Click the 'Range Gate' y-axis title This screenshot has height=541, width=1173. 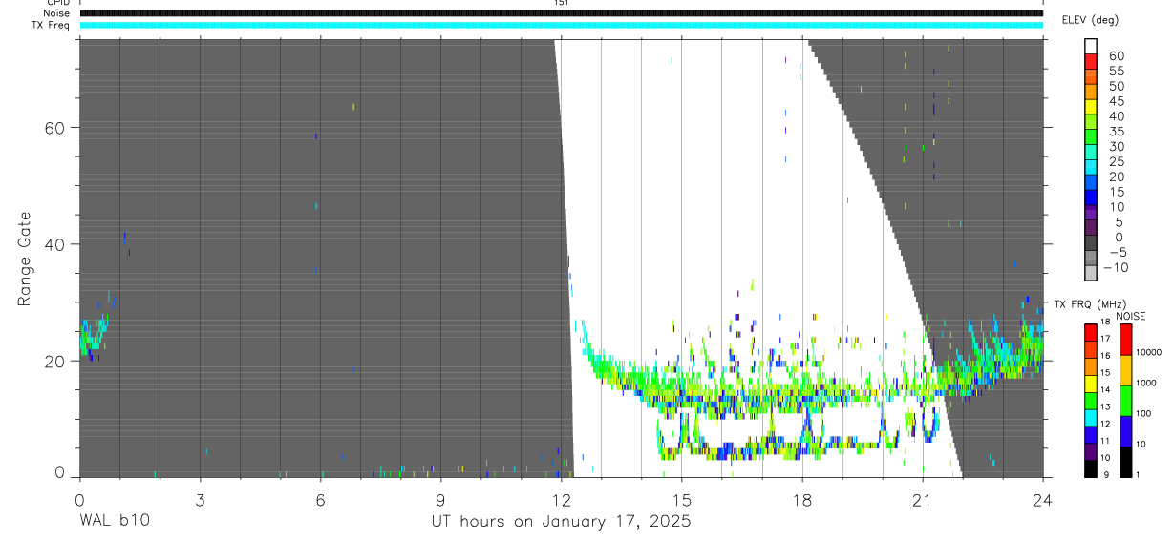coord(26,260)
